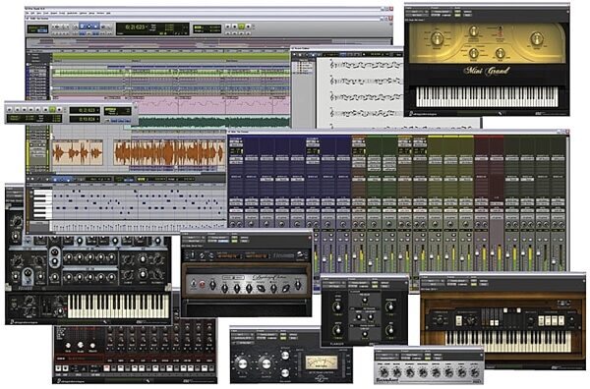Image resolution: width=590 pixels, height=389 pixels.
Task: Select the Zoomer tool in Edit toolbar
Action: click(76, 27)
